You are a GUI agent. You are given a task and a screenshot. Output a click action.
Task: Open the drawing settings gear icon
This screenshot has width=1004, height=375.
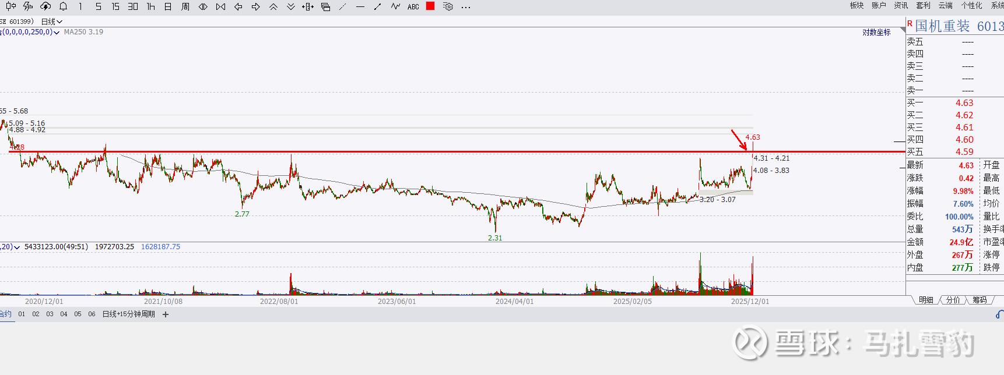point(448,6)
